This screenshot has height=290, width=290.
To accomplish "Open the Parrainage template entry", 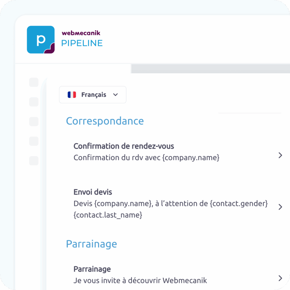I will pos(92,269).
